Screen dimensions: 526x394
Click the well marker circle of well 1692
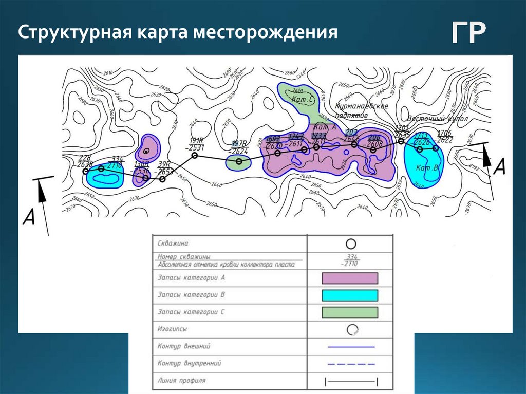[x=277, y=153]
